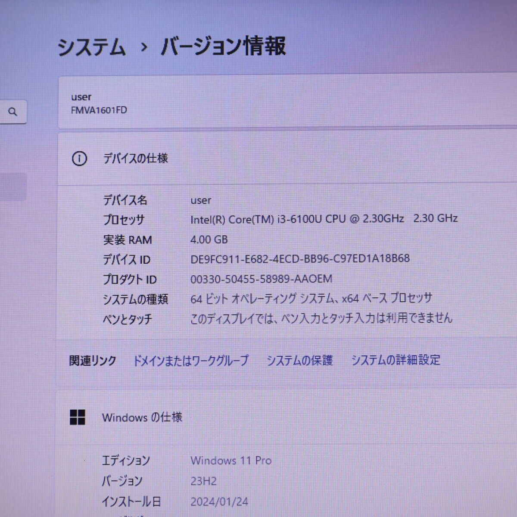Click the 実装 RAM label
The image size is (517, 517).
[x=128, y=240]
